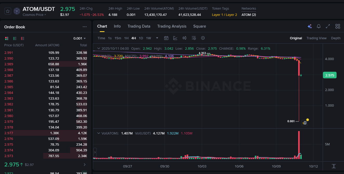The width and height of the screenshot is (344, 174).
Task: Click the 0.001 low label on chart
Action: point(291,121)
